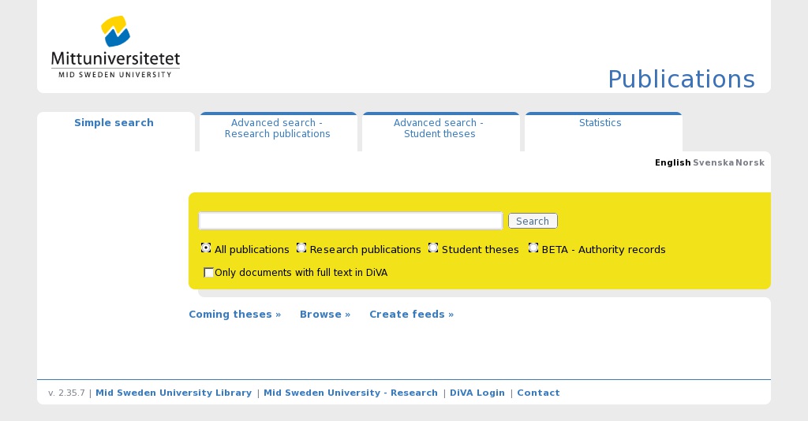Switch language to Norsk
Screen dimensions: 808x421
pos(750,162)
